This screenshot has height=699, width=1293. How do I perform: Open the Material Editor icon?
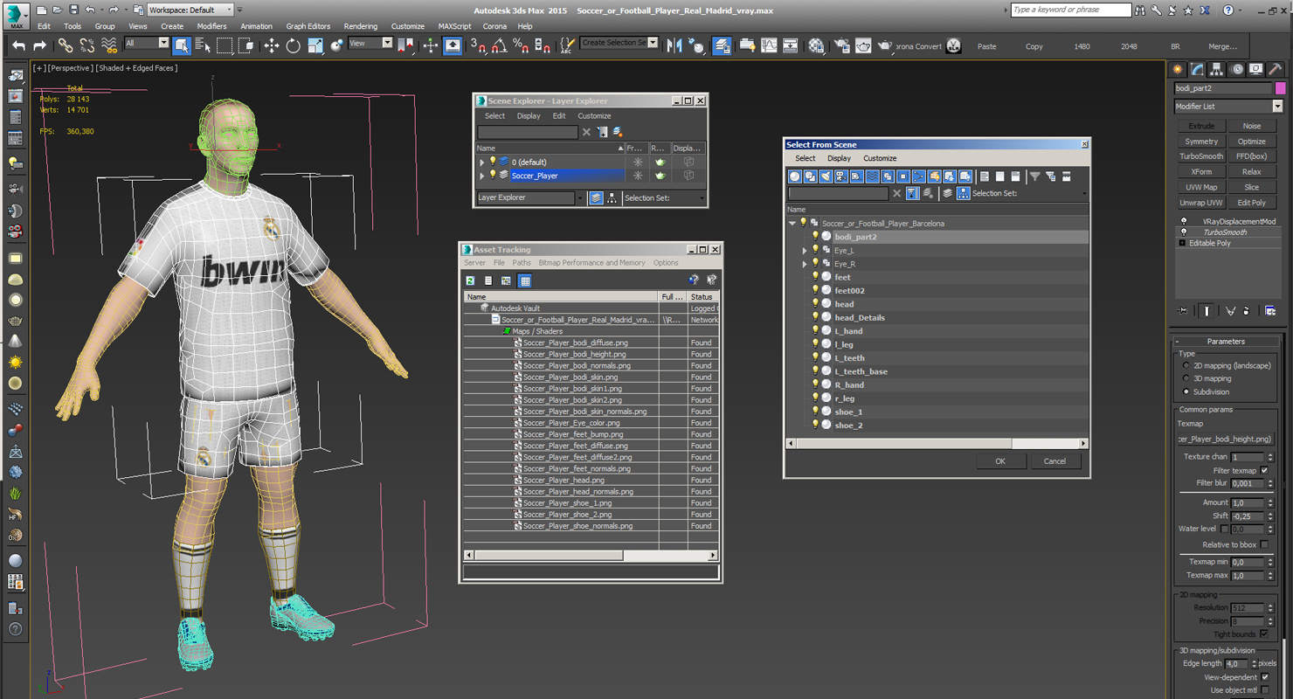pyautogui.click(x=816, y=45)
